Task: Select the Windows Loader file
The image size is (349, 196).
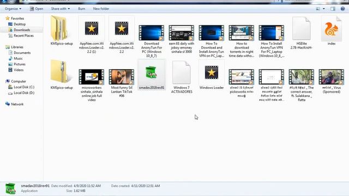Action: coord(212,75)
